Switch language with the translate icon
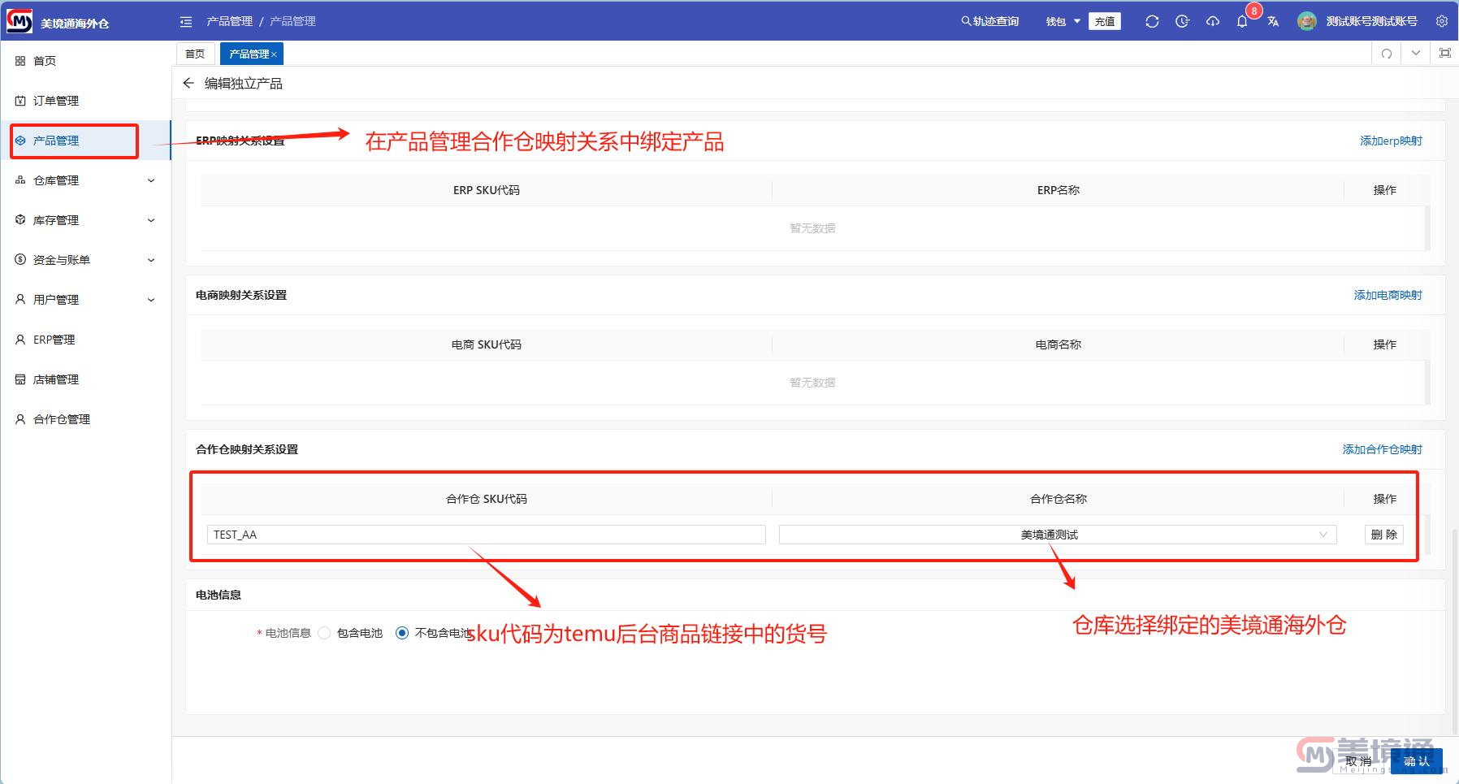This screenshot has height=784, width=1459. 1273,21
